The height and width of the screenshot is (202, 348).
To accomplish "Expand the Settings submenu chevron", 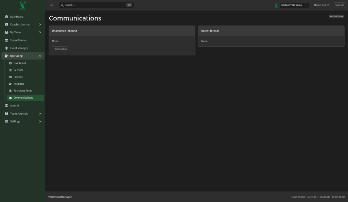I will (40, 121).
